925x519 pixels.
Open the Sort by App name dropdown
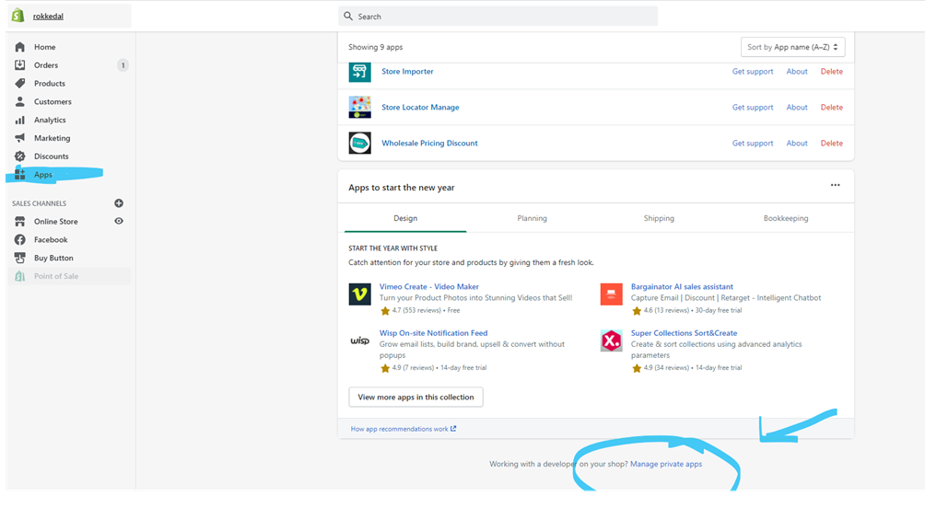click(x=792, y=47)
